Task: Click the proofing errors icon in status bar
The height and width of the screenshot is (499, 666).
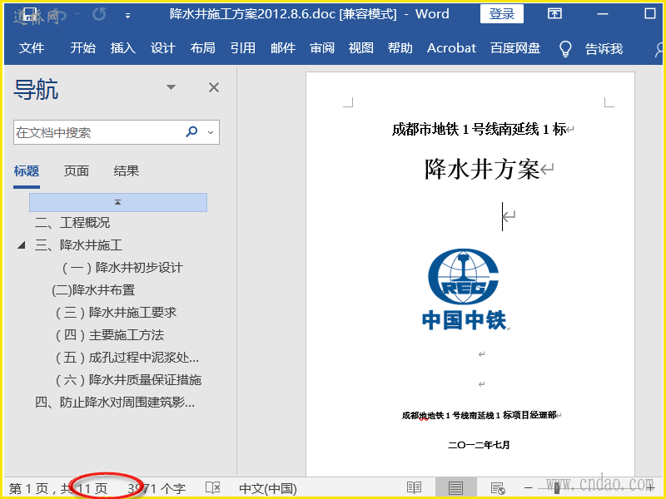Action: tap(213, 488)
